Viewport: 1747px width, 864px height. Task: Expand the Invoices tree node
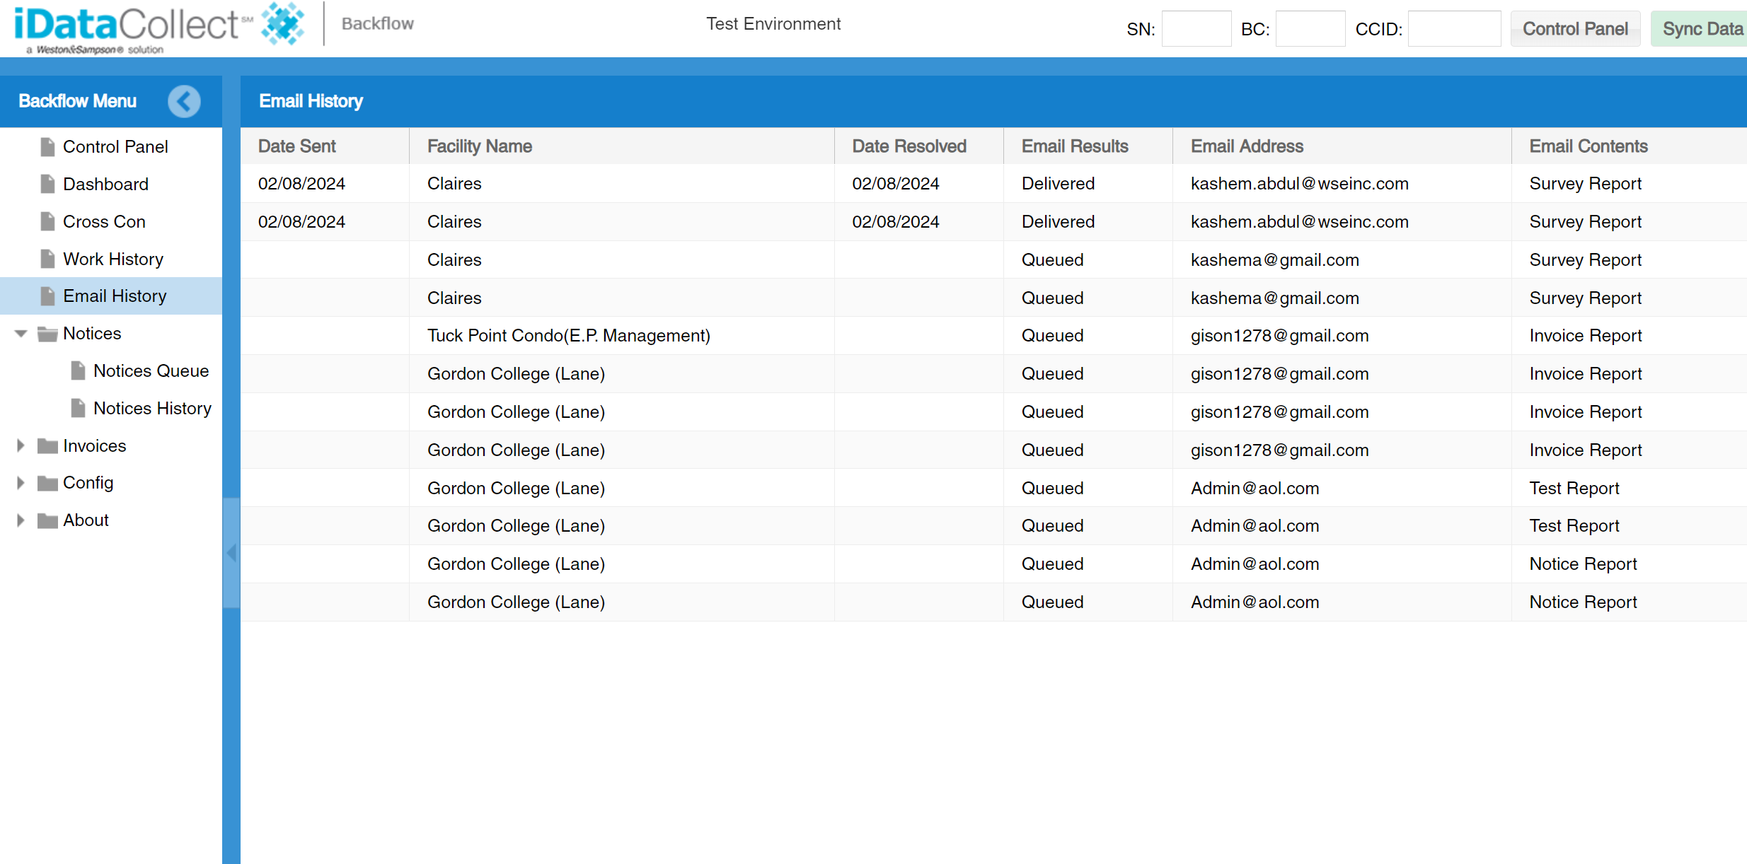[21, 445]
